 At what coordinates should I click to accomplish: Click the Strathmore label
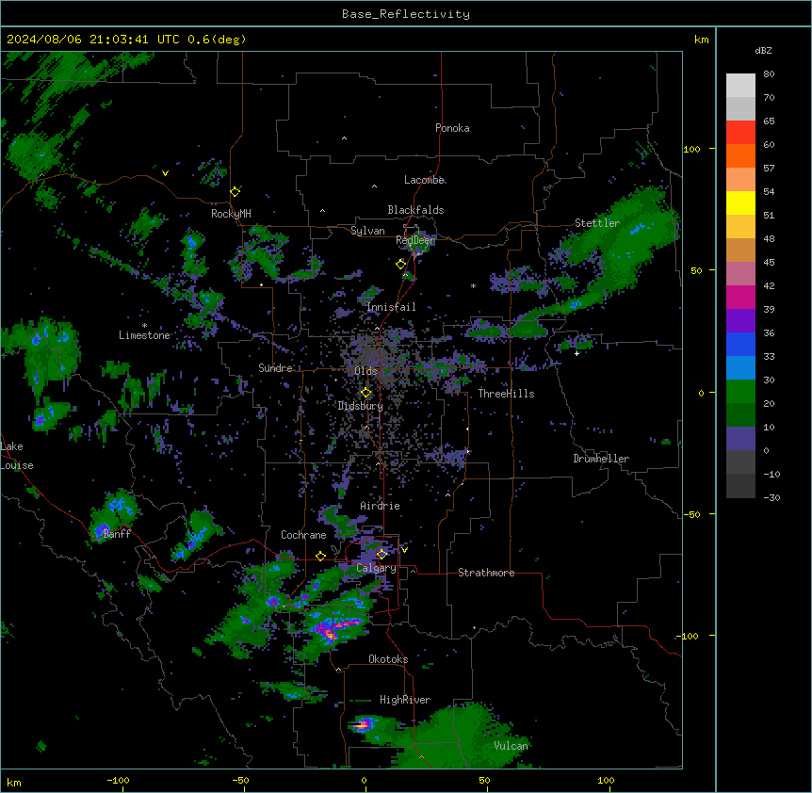pos(486,573)
